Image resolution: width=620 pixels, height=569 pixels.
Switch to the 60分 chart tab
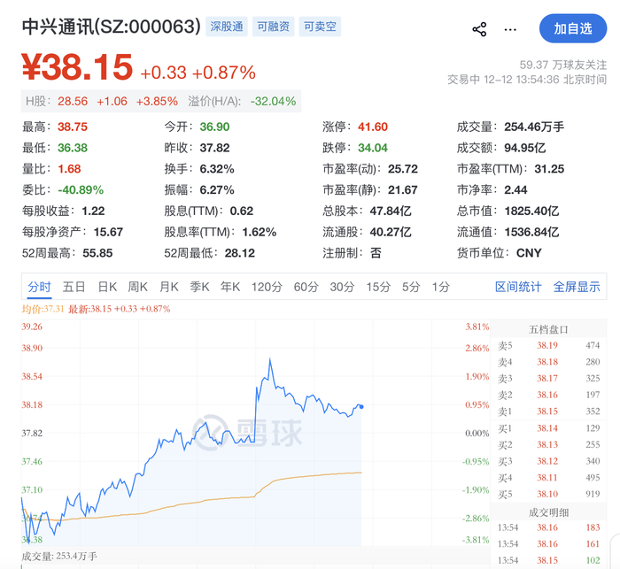[306, 287]
